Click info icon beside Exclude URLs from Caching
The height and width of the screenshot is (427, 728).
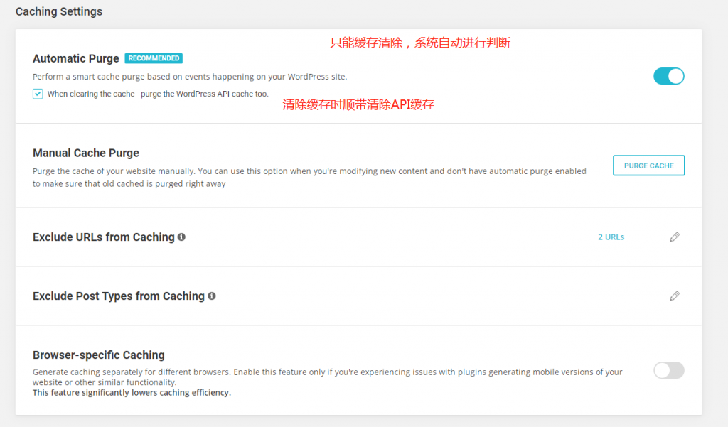(182, 237)
